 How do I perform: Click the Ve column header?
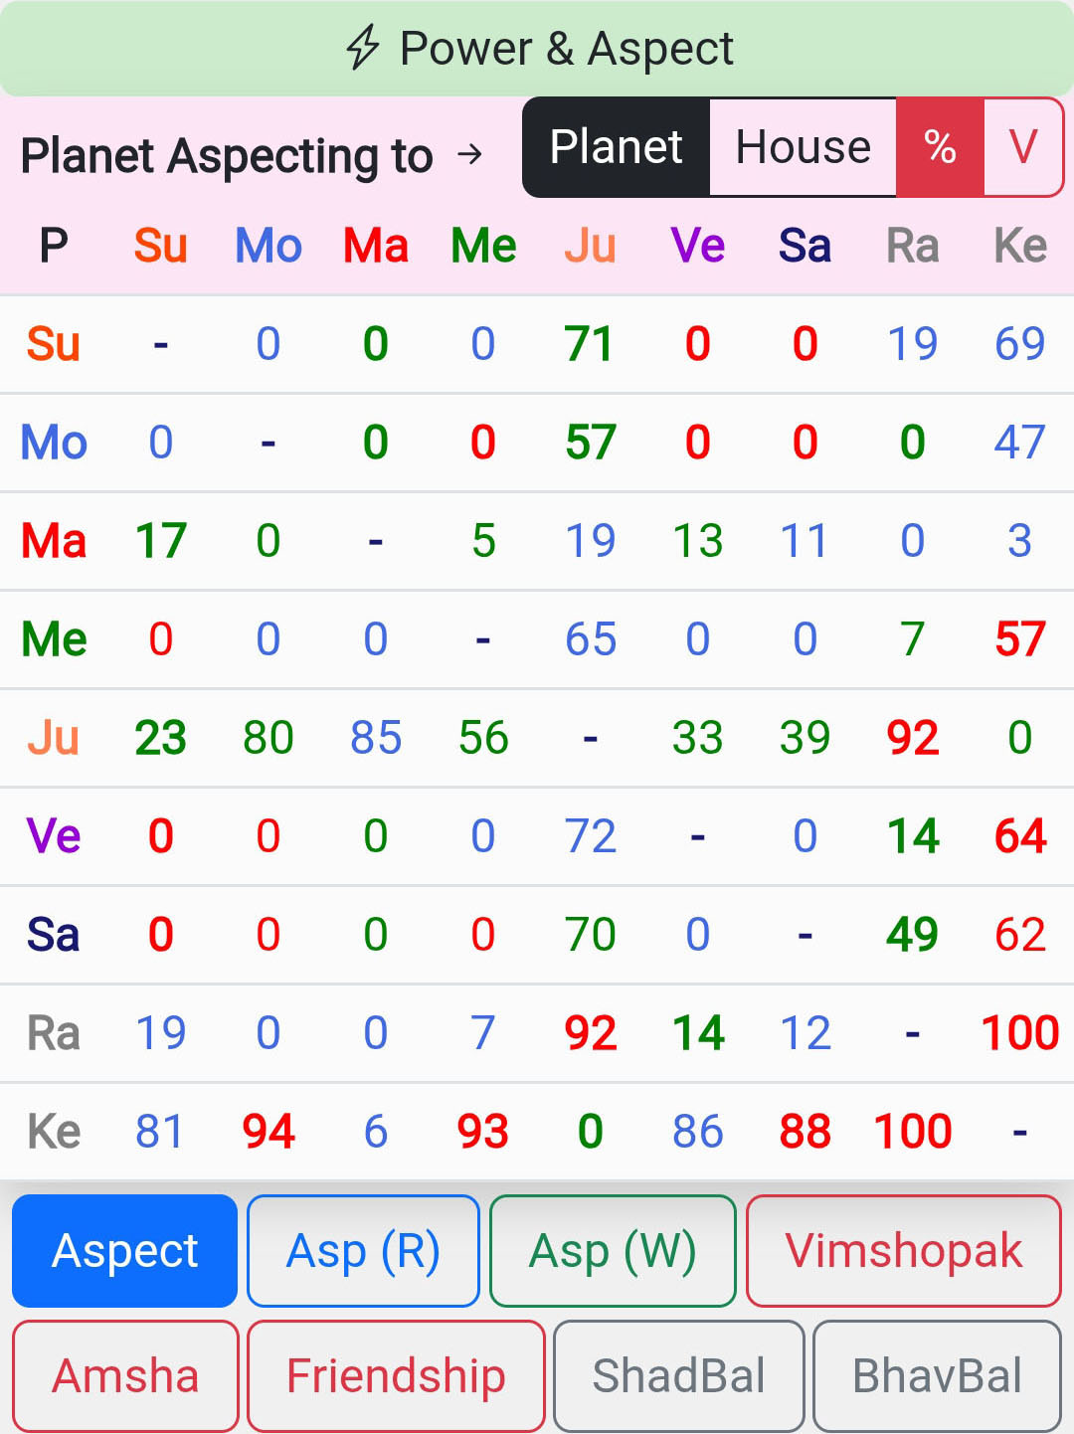[697, 246]
